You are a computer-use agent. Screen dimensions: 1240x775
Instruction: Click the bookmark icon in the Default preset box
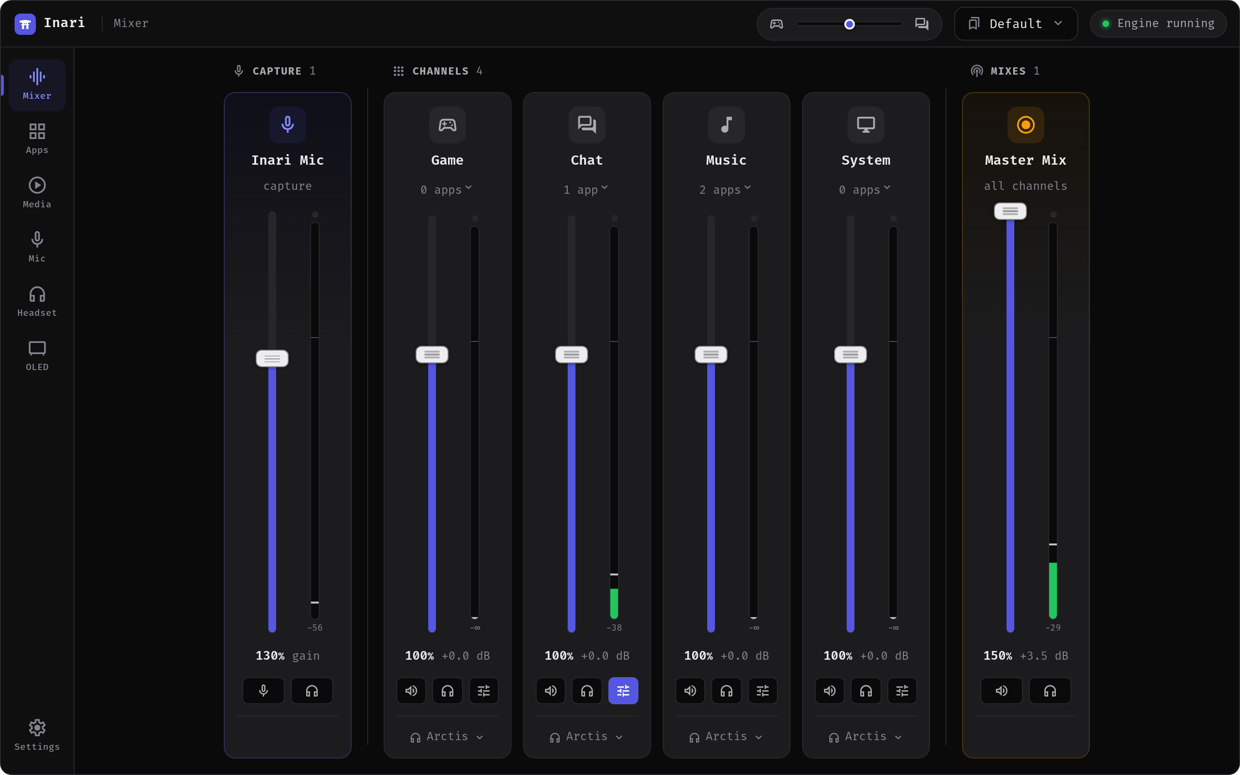tap(974, 24)
